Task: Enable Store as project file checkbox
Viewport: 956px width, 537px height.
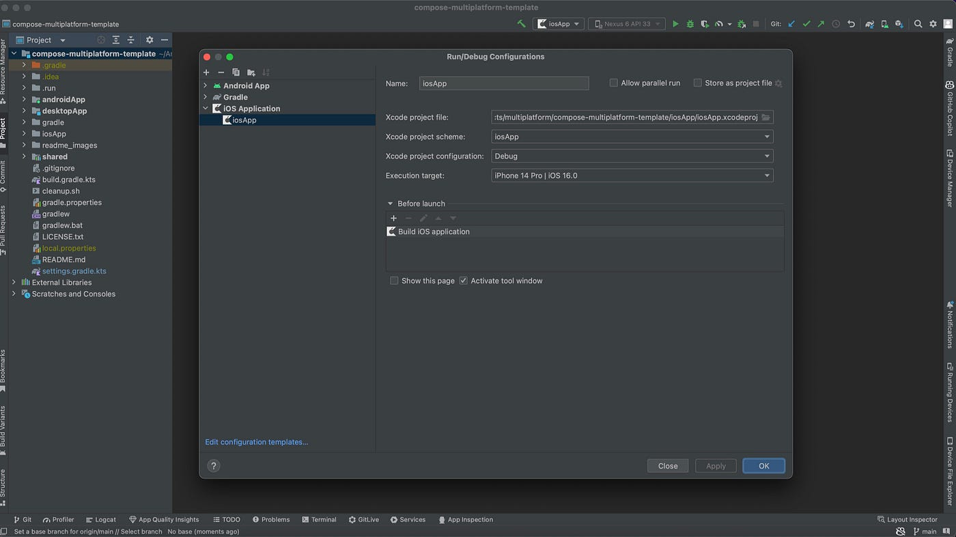Action: point(697,83)
